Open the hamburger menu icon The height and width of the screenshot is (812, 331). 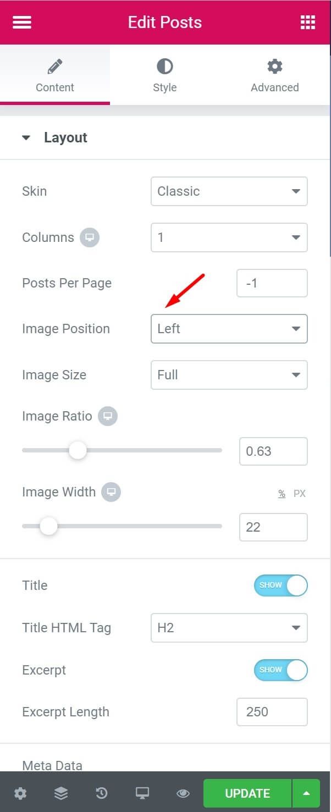22,23
